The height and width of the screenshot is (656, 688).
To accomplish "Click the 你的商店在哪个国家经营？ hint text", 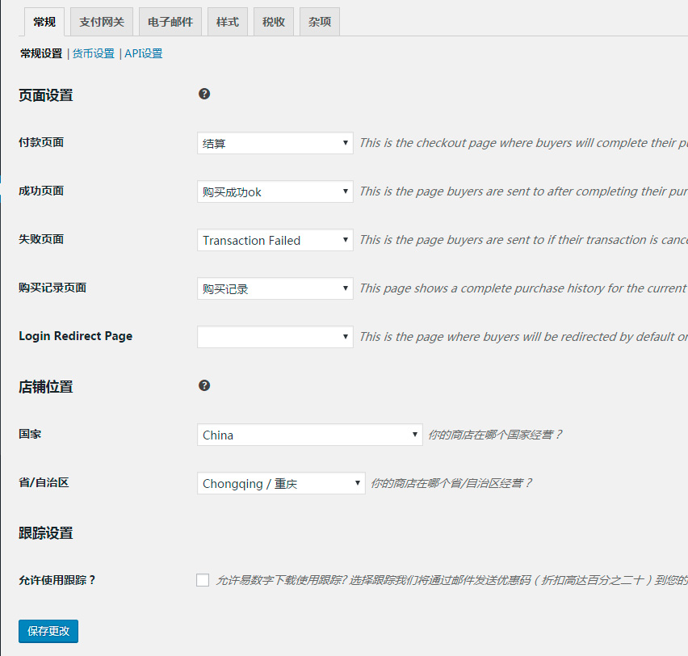I will pos(495,435).
